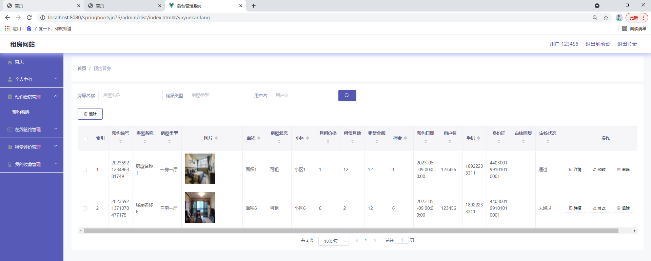The image size is (651, 261).
Task: Click 首页 in the breadcrumb
Action: pos(82,68)
